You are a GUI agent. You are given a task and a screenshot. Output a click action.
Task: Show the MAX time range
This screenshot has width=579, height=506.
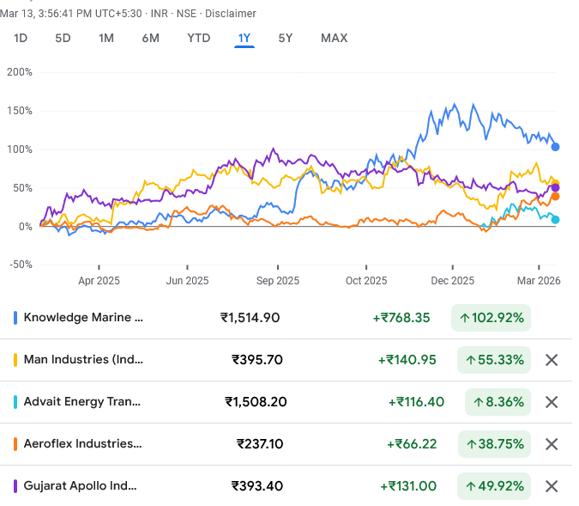(x=335, y=38)
